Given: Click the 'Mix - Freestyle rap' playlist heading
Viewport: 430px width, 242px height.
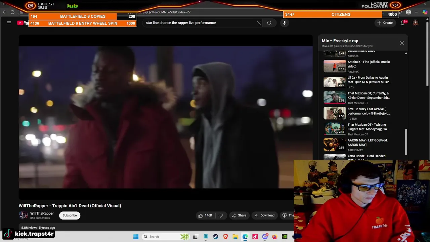Looking at the screenshot, I should coord(340,41).
